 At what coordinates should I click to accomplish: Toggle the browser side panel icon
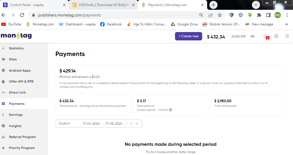point(268,15)
